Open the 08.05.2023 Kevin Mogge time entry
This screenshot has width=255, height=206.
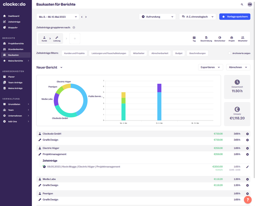click(x=84, y=167)
